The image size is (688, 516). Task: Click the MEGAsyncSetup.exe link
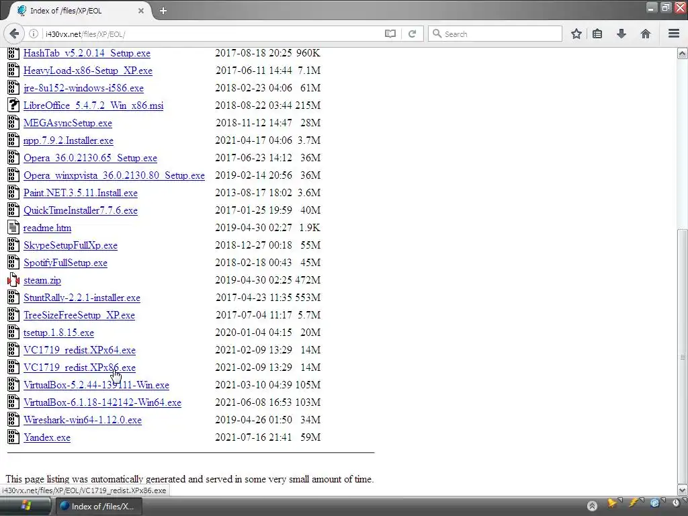68,123
